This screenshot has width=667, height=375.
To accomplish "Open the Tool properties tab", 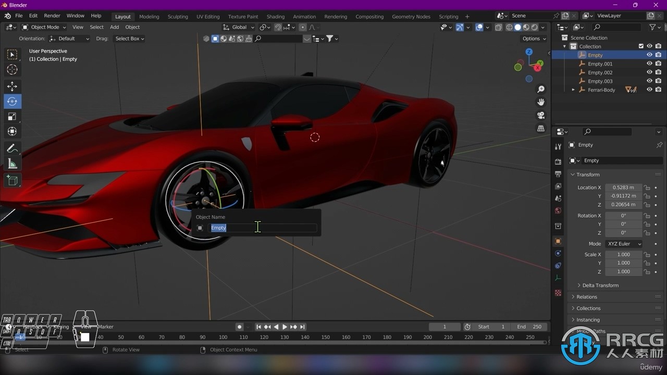I will (x=558, y=147).
